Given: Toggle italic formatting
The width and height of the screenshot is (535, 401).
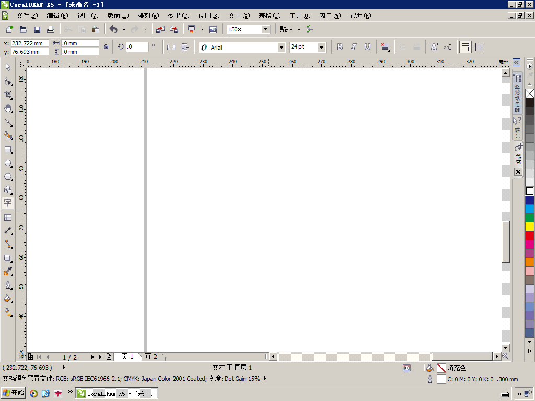Looking at the screenshot, I should [354, 47].
